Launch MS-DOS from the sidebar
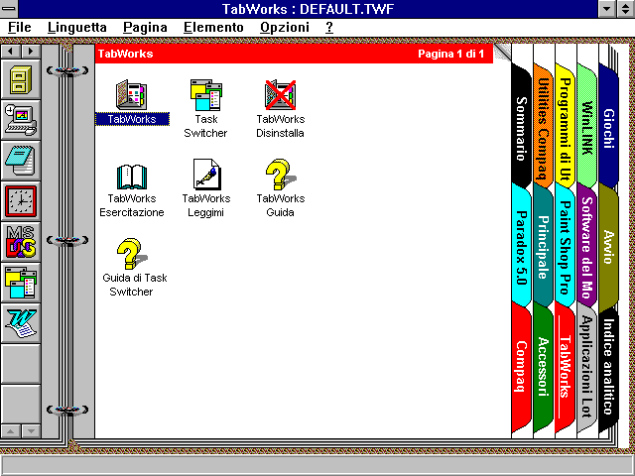 pyautogui.click(x=21, y=242)
